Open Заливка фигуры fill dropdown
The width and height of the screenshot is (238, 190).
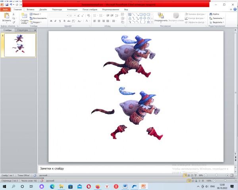coord(196,14)
